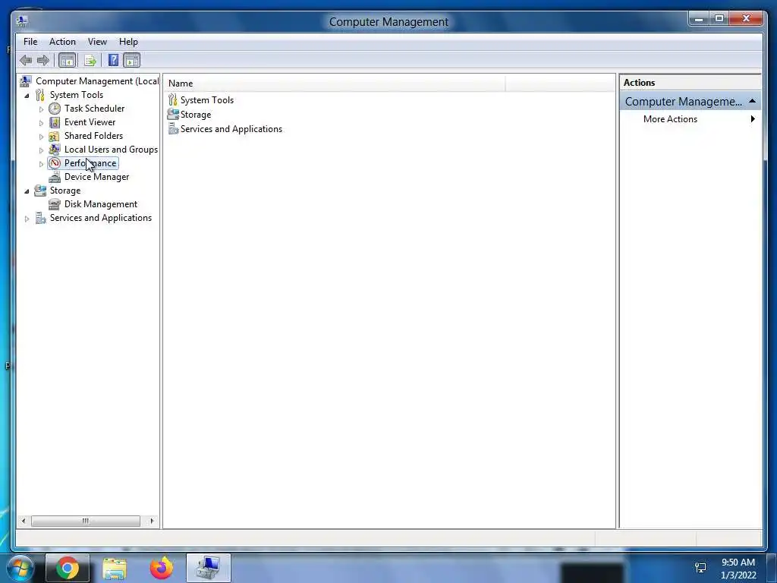777x583 pixels.
Task: Collapse the Computer Management actions section
Action: (752, 101)
